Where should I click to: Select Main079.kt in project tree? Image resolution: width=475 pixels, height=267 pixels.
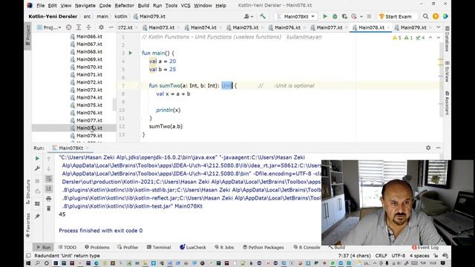pos(89,136)
